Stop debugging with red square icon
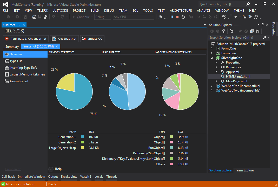The height and width of the screenshot is (187, 278). pos(177,17)
